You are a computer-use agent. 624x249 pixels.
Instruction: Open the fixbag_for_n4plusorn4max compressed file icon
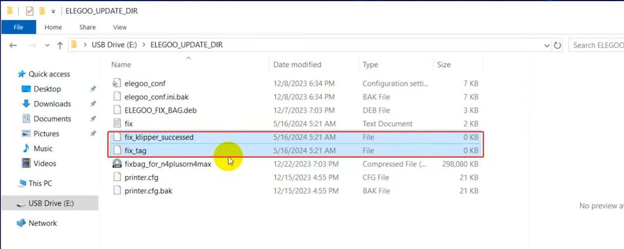[117, 164]
